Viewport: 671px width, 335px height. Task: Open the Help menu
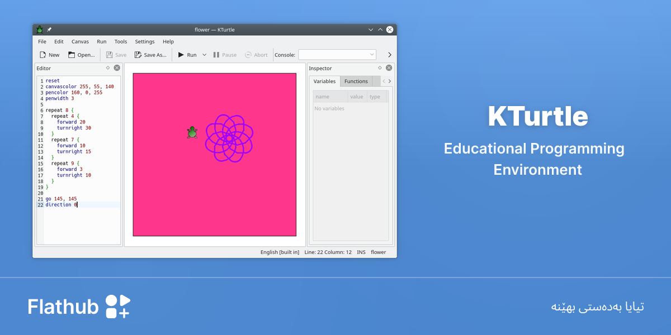pyautogui.click(x=168, y=41)
